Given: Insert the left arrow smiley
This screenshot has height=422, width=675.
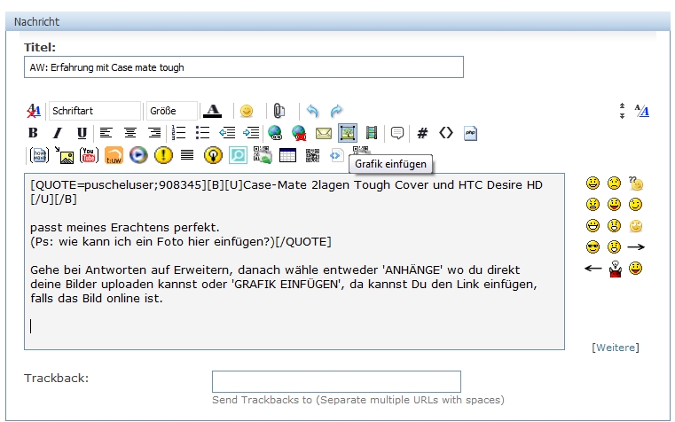Looking at the screenshot, I should (593, 269).
